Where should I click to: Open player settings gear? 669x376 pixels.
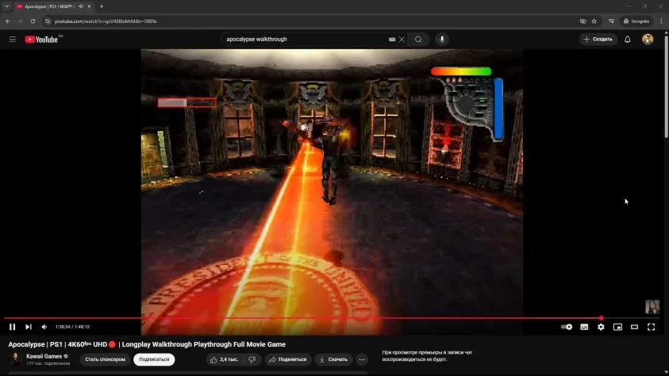click(x=601, y=327)
